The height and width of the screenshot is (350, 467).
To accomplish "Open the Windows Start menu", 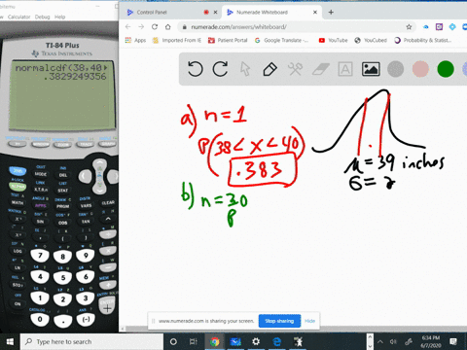I will pyautogui.click(x=10, y=342).
